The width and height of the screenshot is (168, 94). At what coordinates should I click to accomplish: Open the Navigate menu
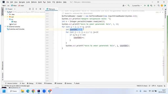click(22, 2)
